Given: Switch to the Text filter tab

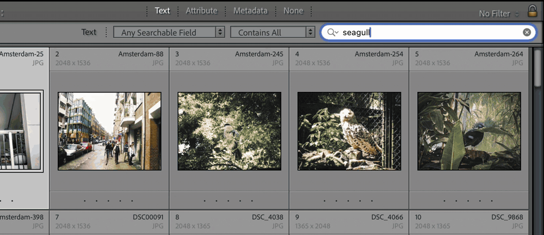Looking at the screenshot, I should click(162, 11).
